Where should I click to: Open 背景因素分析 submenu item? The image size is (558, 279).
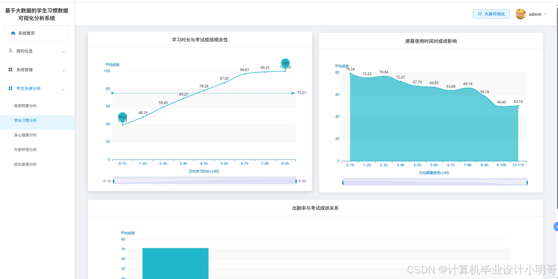click(x=25, y=106)
